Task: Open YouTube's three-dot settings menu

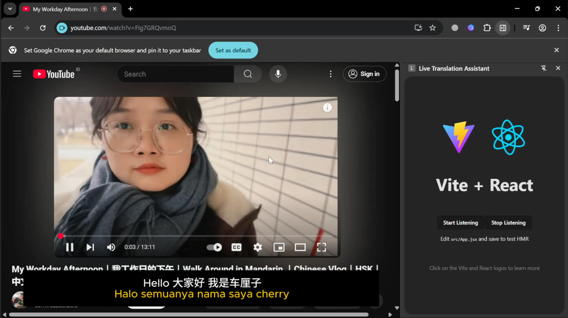Action: [331, 74]
